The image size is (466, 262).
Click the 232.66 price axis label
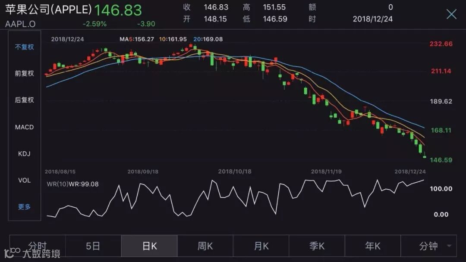tap(441, 44)
